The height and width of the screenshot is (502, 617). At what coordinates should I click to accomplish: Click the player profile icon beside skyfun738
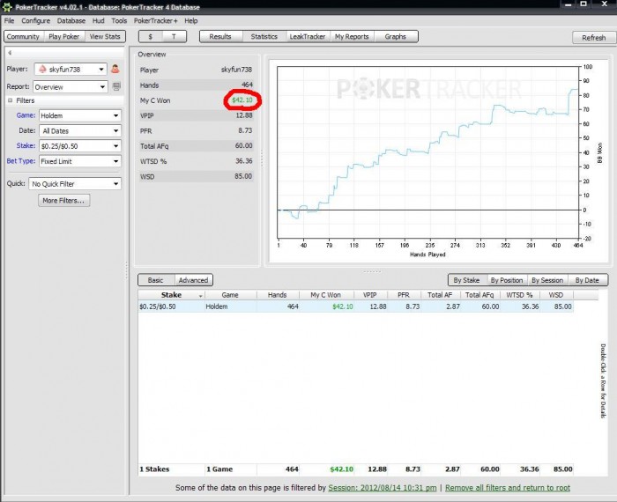point(115,69)
